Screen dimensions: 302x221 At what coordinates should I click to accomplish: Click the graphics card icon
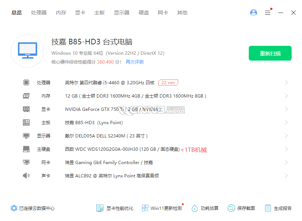pos(26,109)
